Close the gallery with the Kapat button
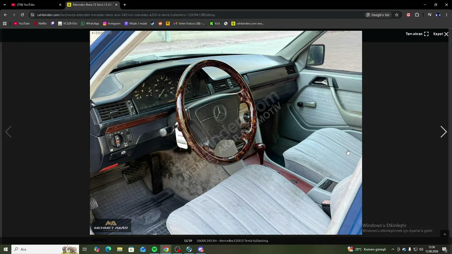 click(441, 34)
